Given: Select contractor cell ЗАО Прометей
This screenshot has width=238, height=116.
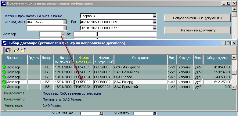Looking at the screenshot, I should point(141,87).
